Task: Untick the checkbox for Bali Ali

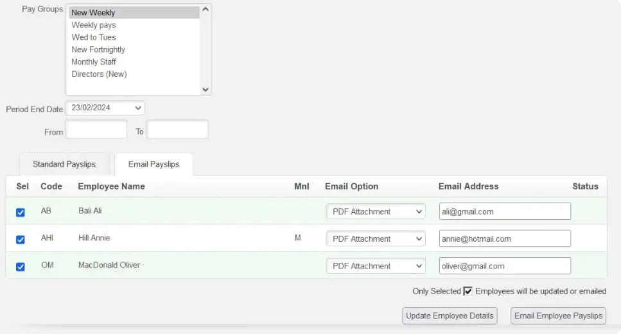Action: (20, 212)
